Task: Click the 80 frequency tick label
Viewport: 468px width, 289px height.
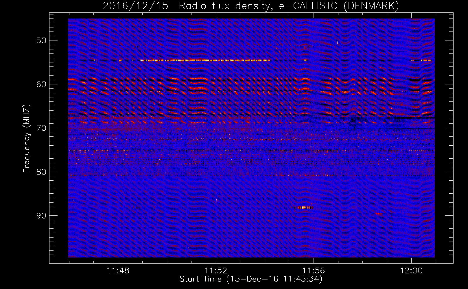Action: 41,172
